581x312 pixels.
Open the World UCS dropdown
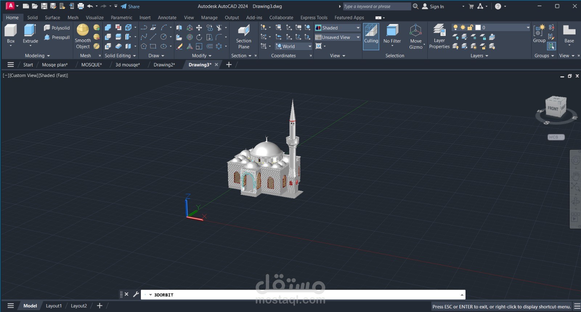tap(294, 46)
